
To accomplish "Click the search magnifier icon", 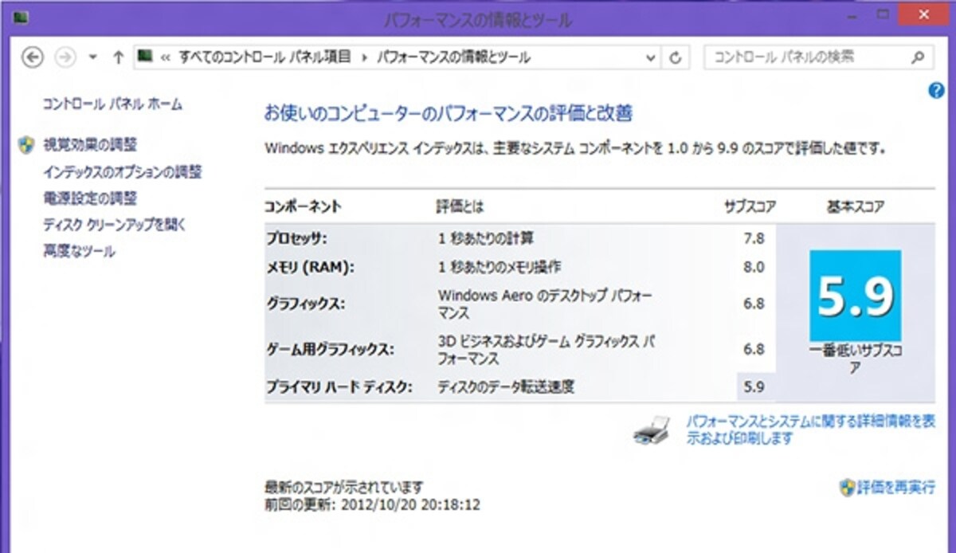I will click(x=918, y=57).
